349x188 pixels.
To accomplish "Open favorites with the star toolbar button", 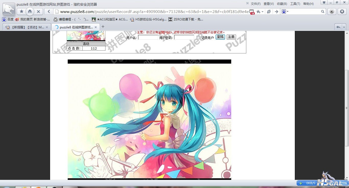I will click(22, 11).
